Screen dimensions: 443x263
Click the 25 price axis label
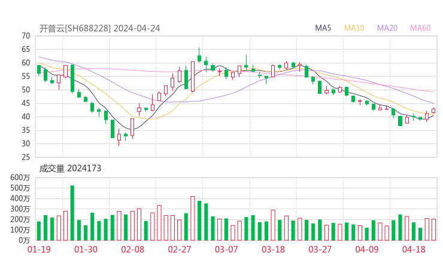26,157
